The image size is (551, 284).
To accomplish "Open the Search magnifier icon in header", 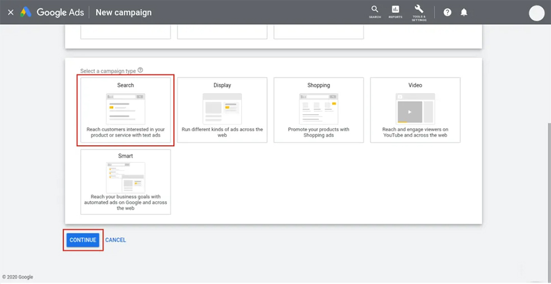I will click(x=374, y=11).
